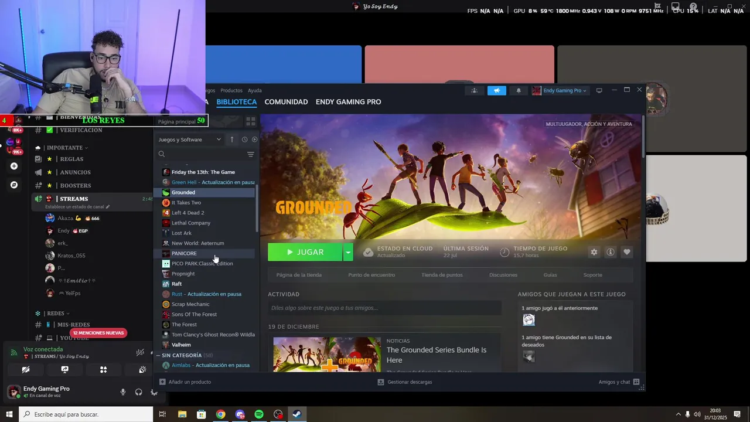Deafen Discord with headphones icon

(138, 392)
